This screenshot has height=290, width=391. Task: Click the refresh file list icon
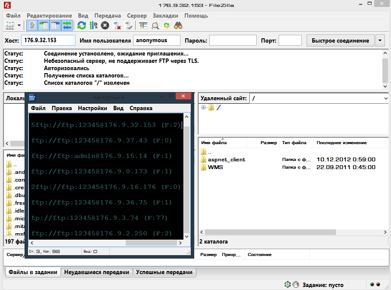pos(81,25)
